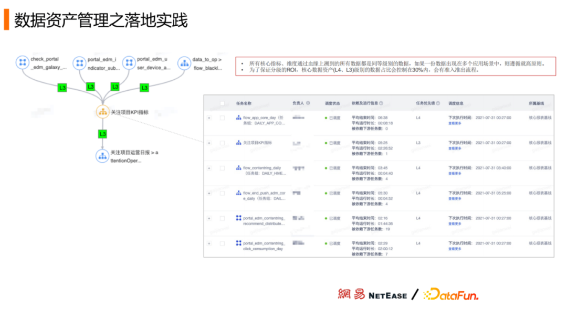
Task: Click the L3 priority cell in the table
Action: [418, 143]
